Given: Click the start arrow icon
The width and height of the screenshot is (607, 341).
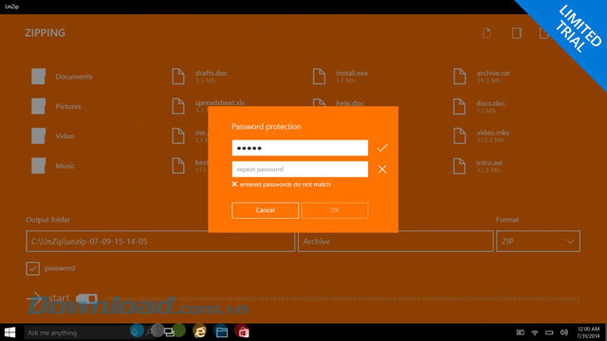Looking at the screenshot, I should click(35, 298).
